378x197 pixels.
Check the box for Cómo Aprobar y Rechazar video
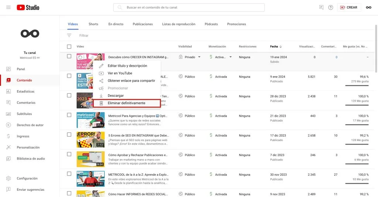click(x=69, y=154)
